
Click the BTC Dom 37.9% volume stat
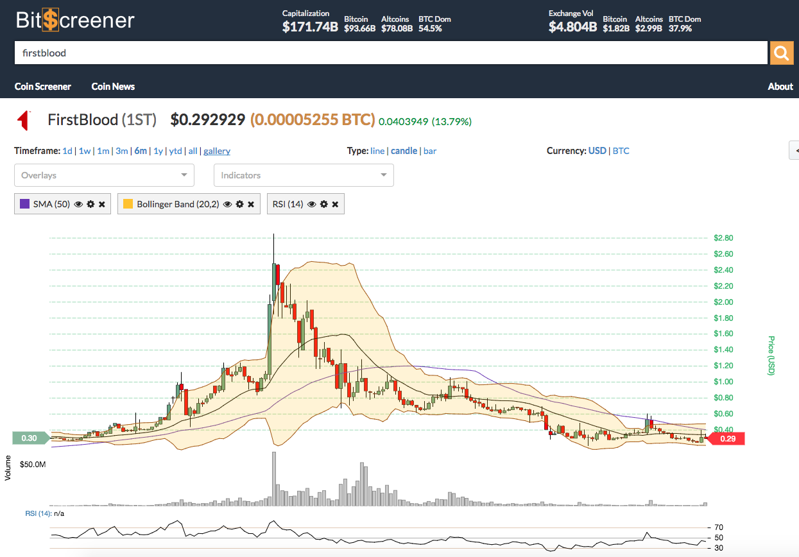(x=685, y=24)
